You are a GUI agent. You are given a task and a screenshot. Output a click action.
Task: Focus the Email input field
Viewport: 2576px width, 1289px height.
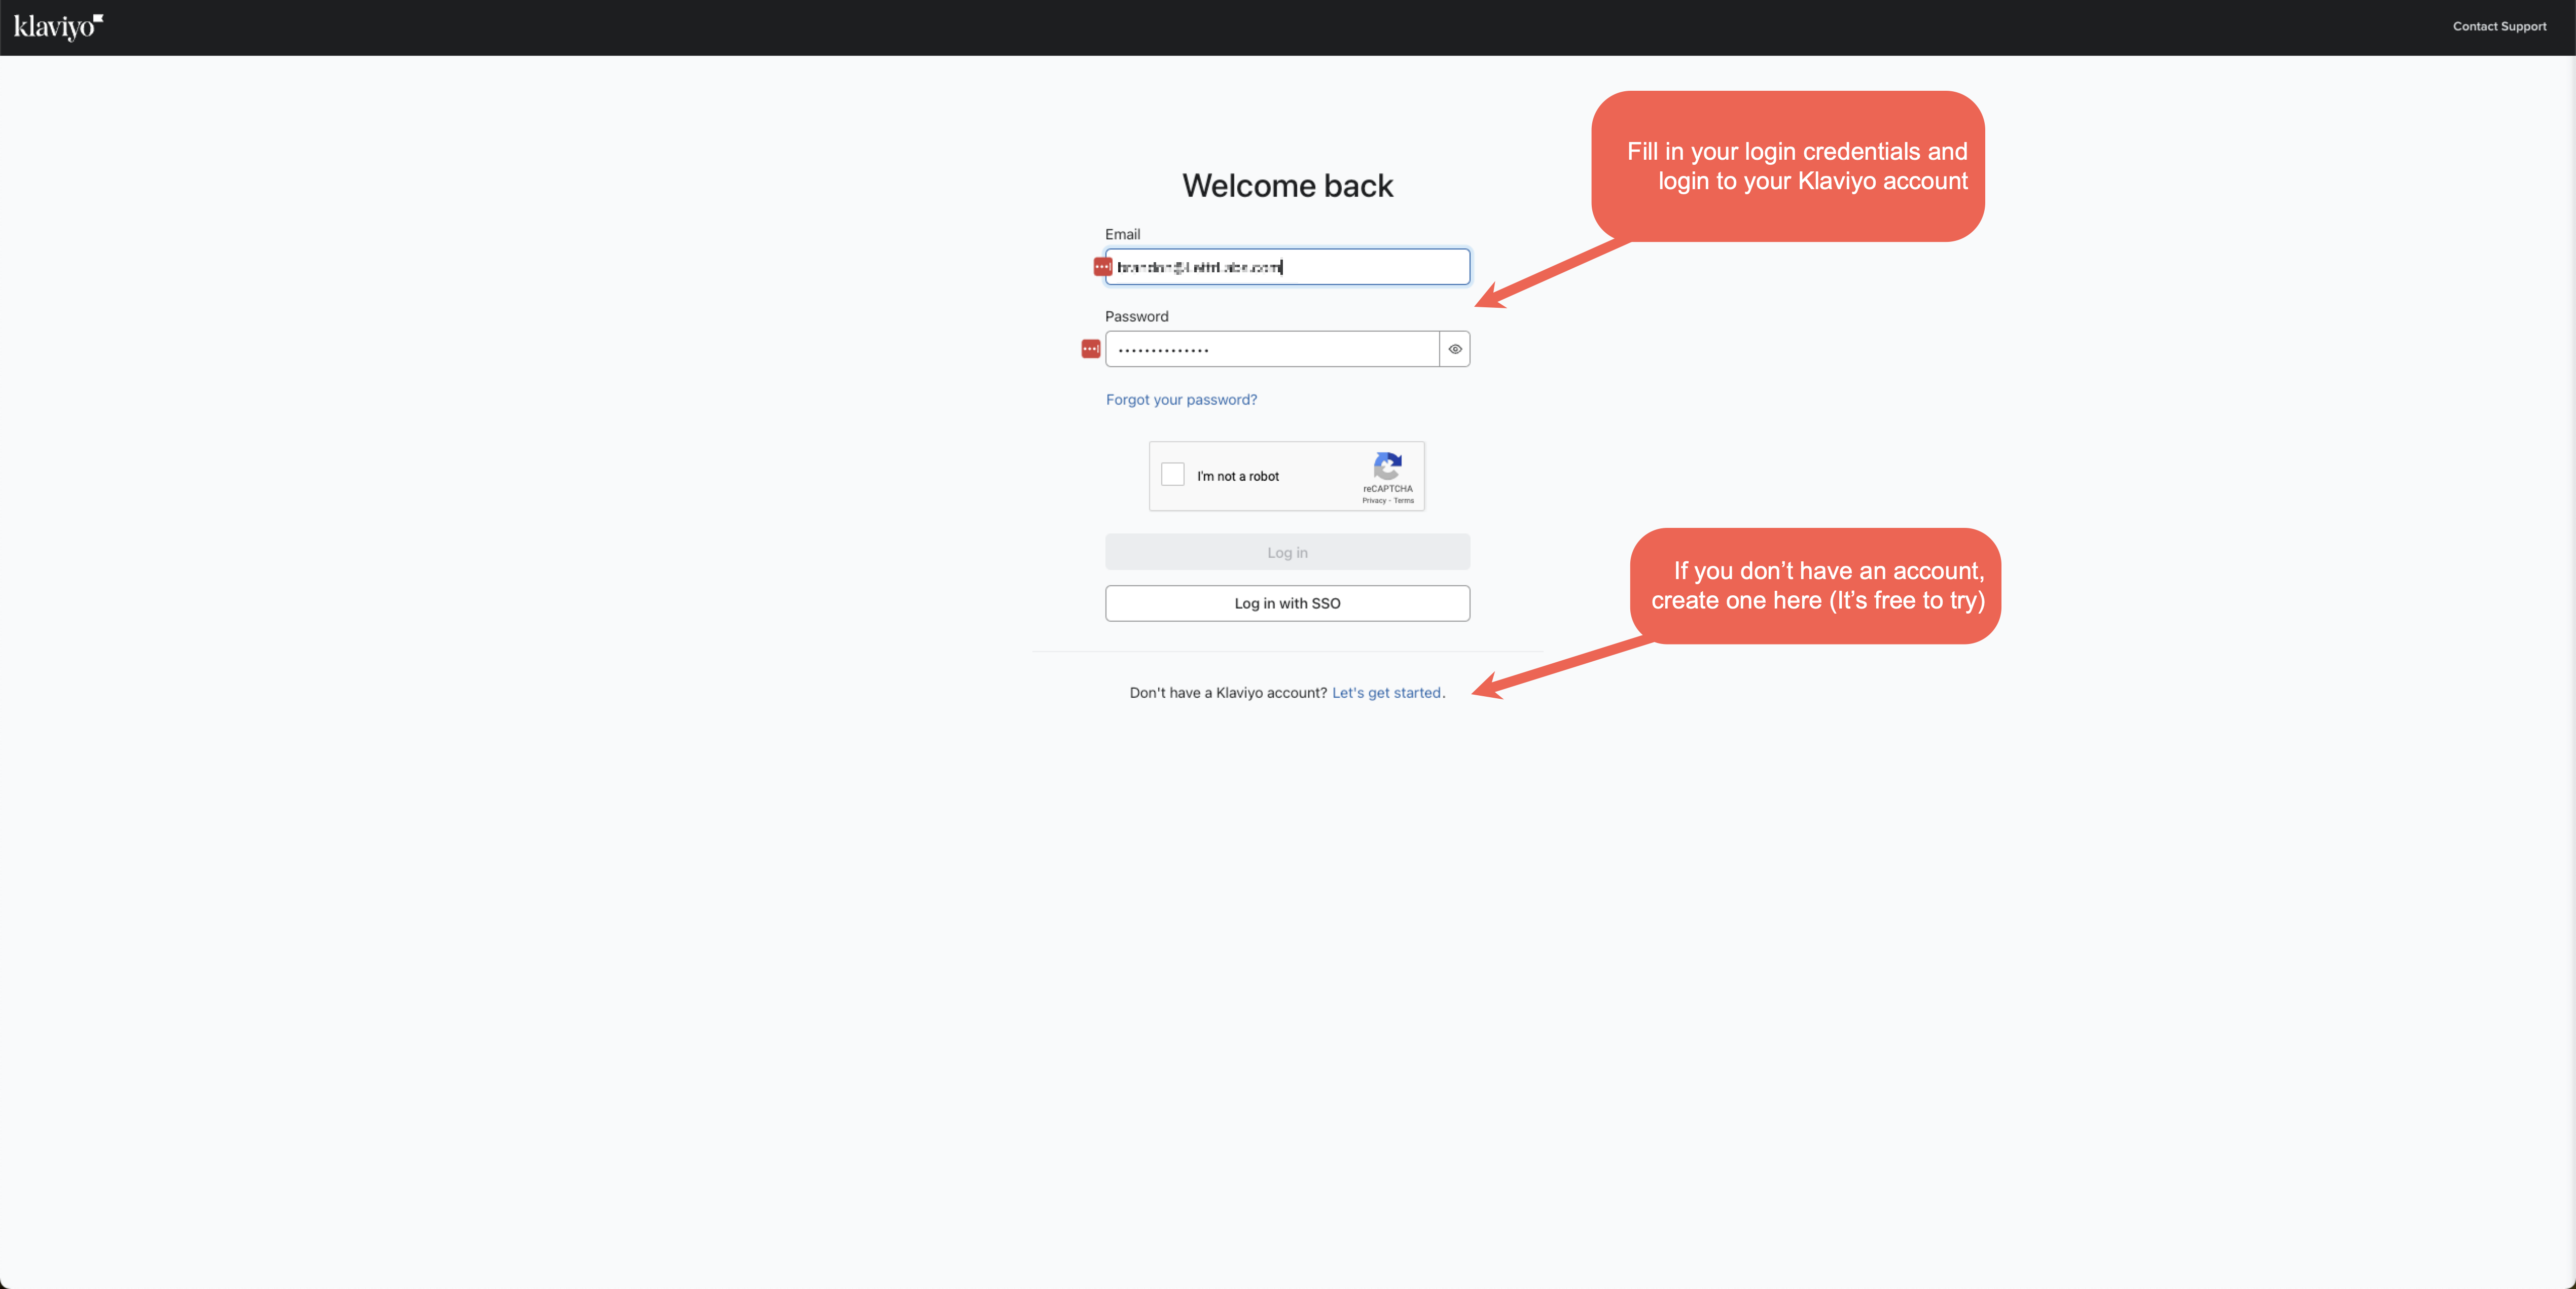[1287, 267]
